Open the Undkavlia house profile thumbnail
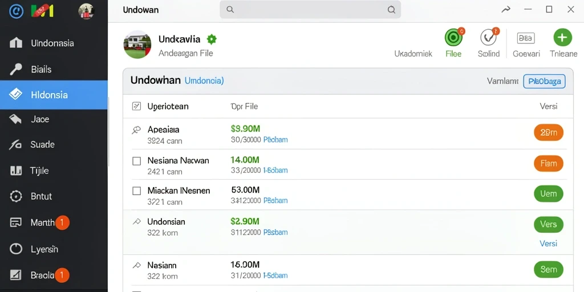The height and width of the screenshot is (292, 584). (137, 44)
